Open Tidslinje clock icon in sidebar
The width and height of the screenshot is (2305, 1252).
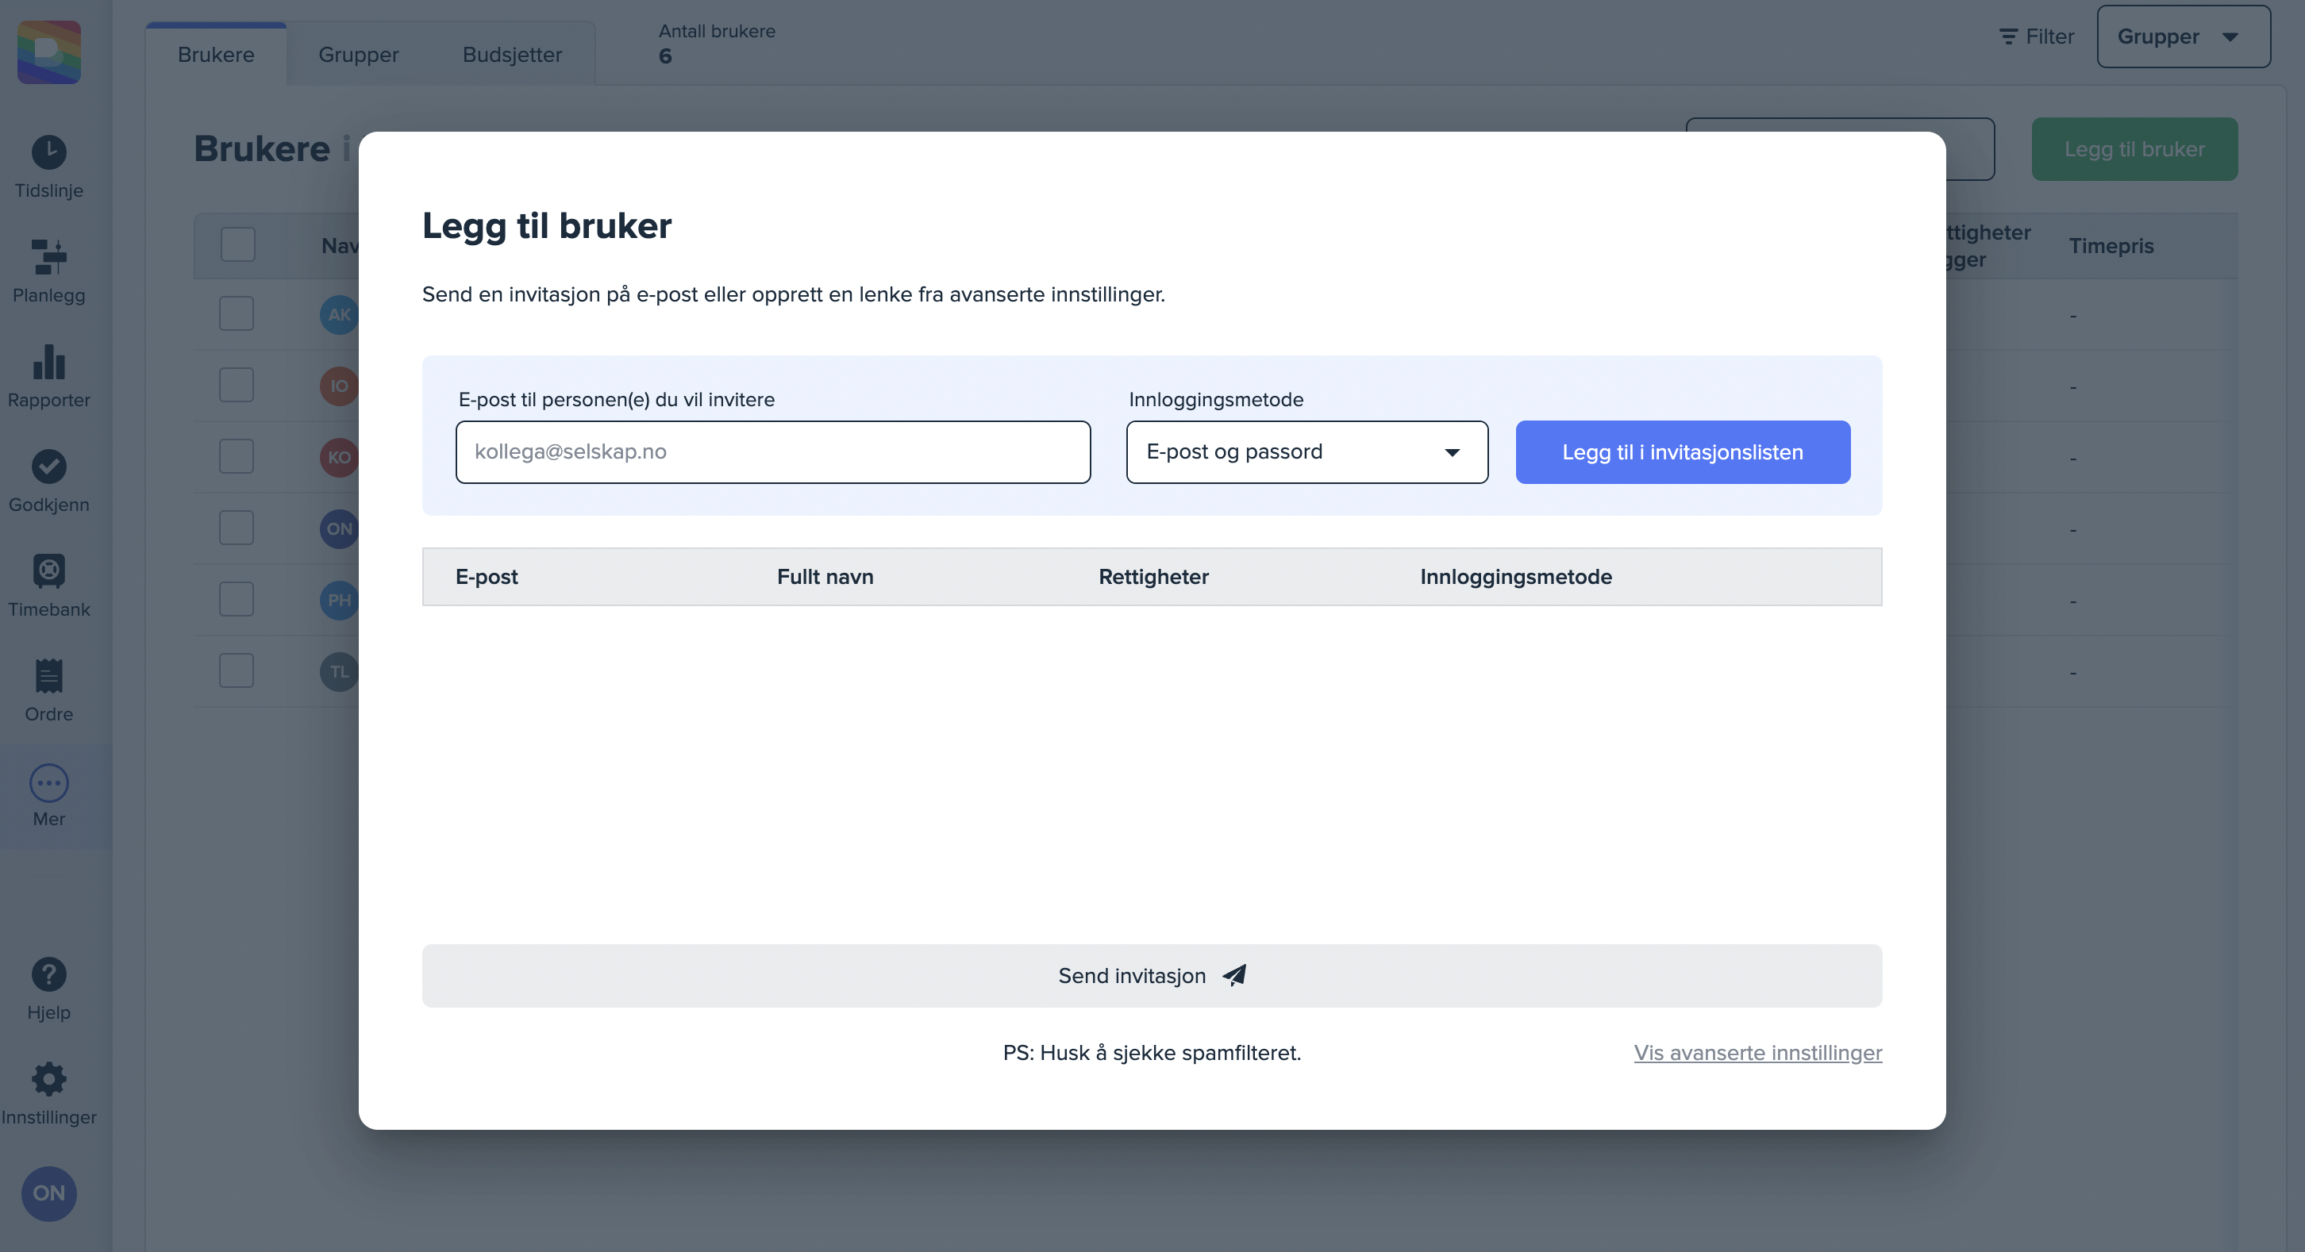(48, 152)
